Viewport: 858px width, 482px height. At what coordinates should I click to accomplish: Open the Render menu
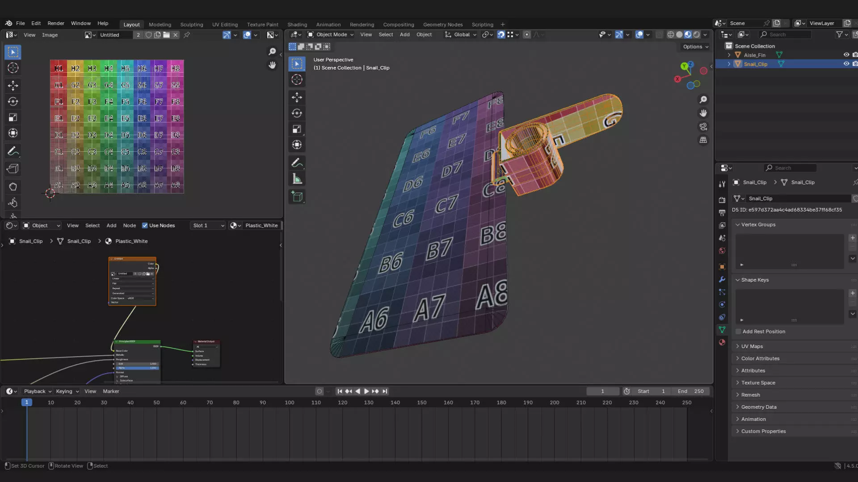point(56,23)
